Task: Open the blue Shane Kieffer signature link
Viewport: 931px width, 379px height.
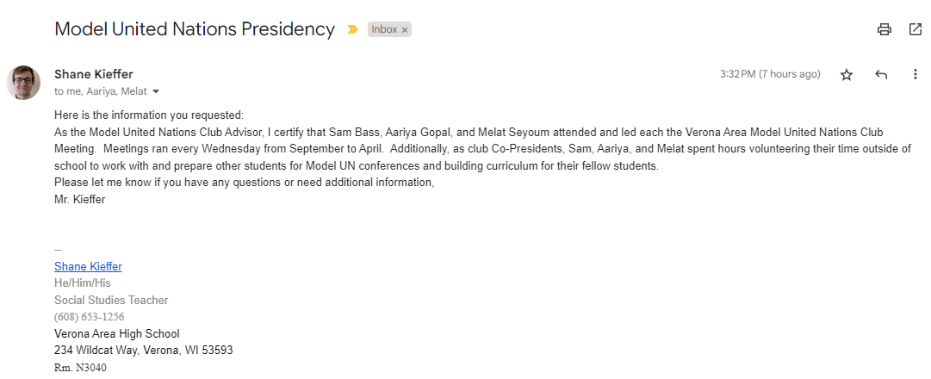Action: point(88,266)
